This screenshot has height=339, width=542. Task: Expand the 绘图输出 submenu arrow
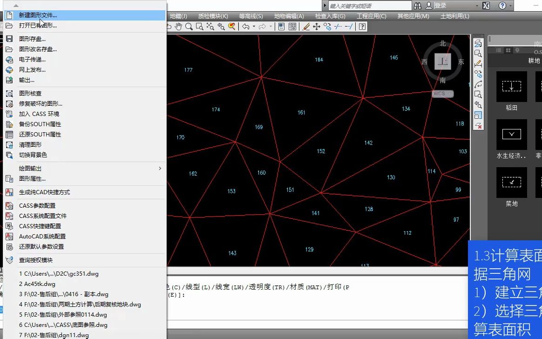point(160,168)
